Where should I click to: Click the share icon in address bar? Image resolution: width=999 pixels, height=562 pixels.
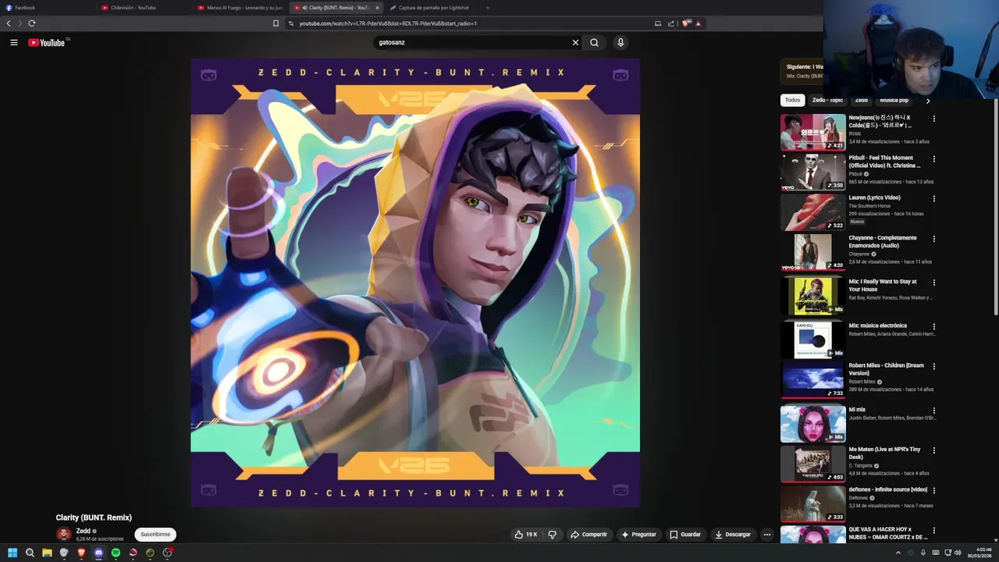pos(671,23)
